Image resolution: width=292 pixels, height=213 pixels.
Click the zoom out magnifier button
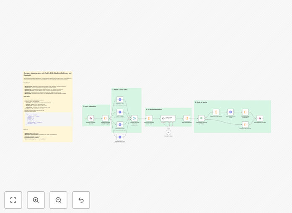(58, 200)
